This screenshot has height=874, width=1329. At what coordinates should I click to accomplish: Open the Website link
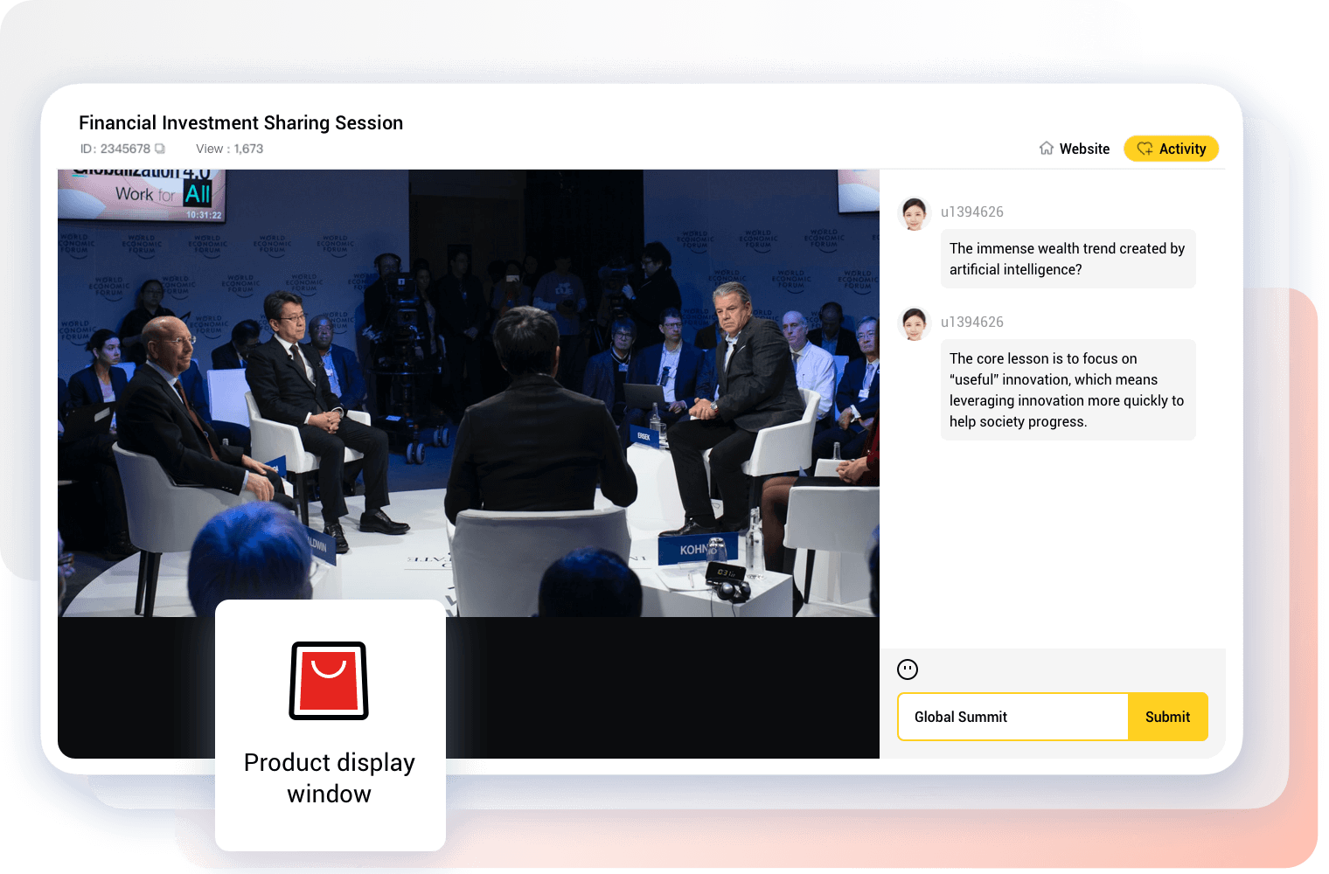[x=1084, y=149]
